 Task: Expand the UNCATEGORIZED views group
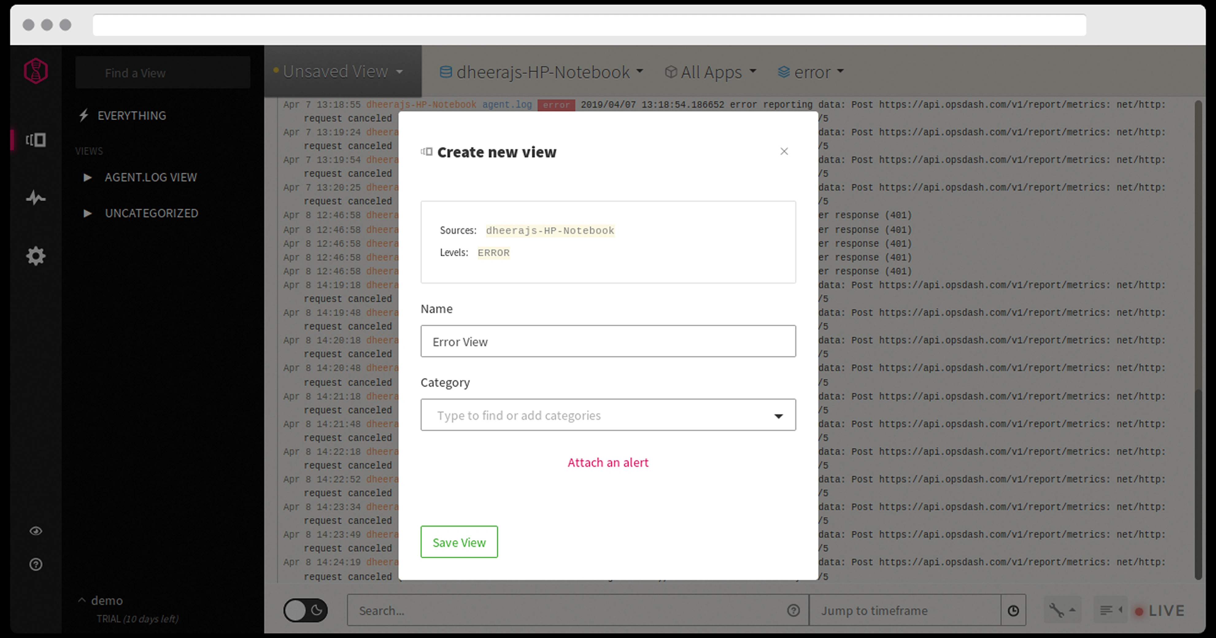[88, 214]
